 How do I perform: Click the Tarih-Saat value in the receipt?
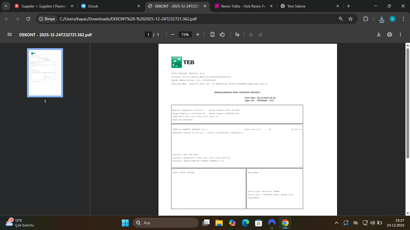coord(266,98)
